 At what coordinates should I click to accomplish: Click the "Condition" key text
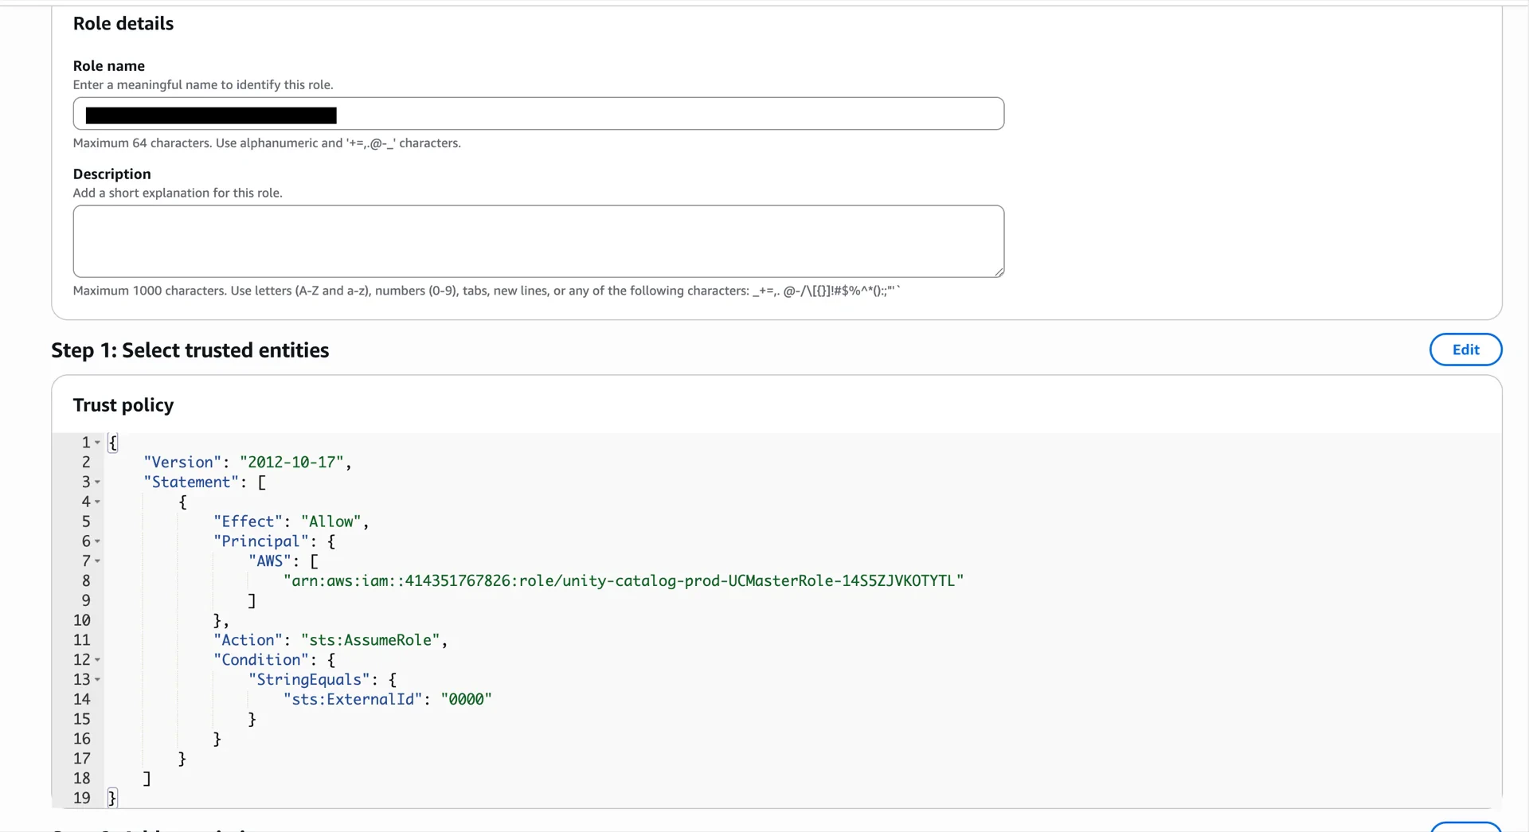point(260,660)
